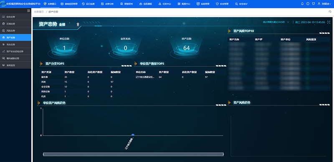This screenshot has height=162, width=334.
Task: Click the location pin next to 全部
Action: coord(78,25)
